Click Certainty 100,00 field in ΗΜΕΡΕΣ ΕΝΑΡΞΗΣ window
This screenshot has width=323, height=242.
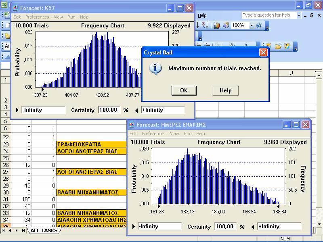point(225,226)
